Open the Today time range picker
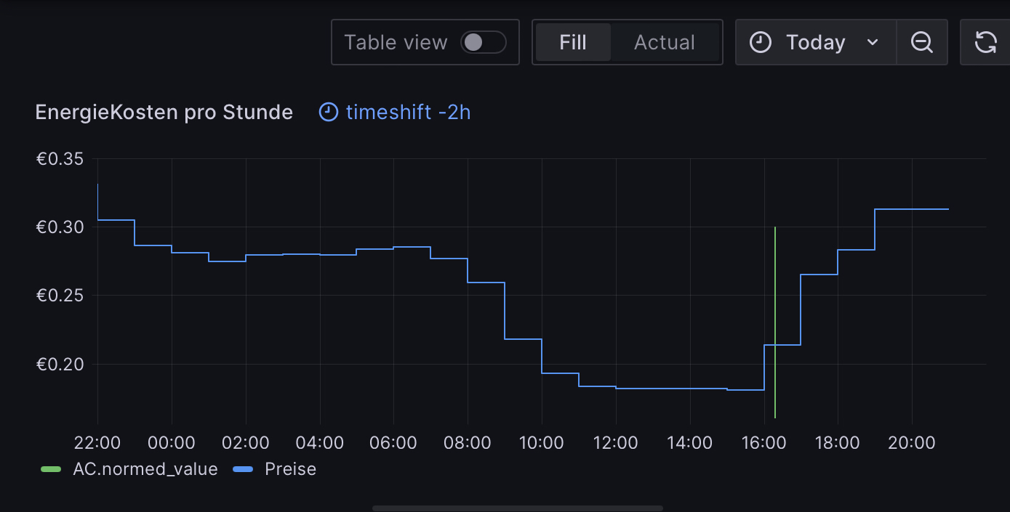Screen dimensions: 1010x512 click(x=815, y=42)
